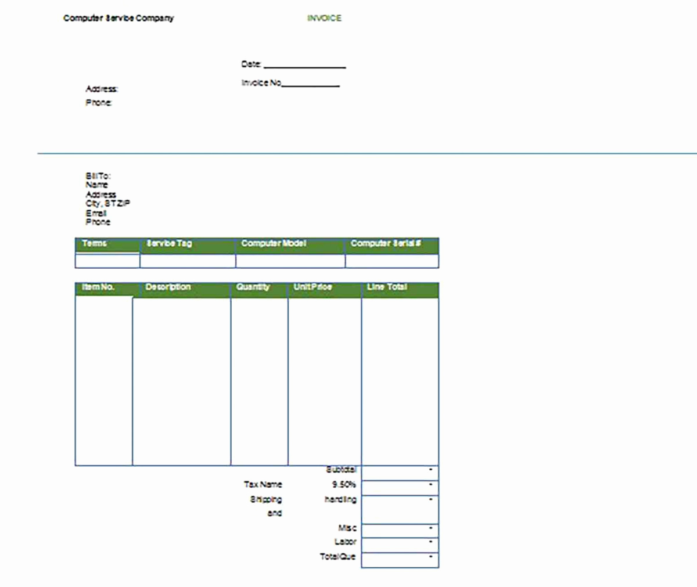Viewport: 697px width, 587px height.
Task: Click the company Phone label
Action: [x=99, y=103]
